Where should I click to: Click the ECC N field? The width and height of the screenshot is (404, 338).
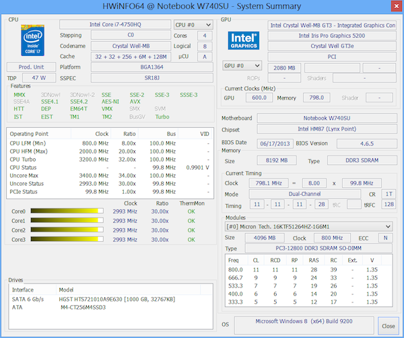point(385,238)
